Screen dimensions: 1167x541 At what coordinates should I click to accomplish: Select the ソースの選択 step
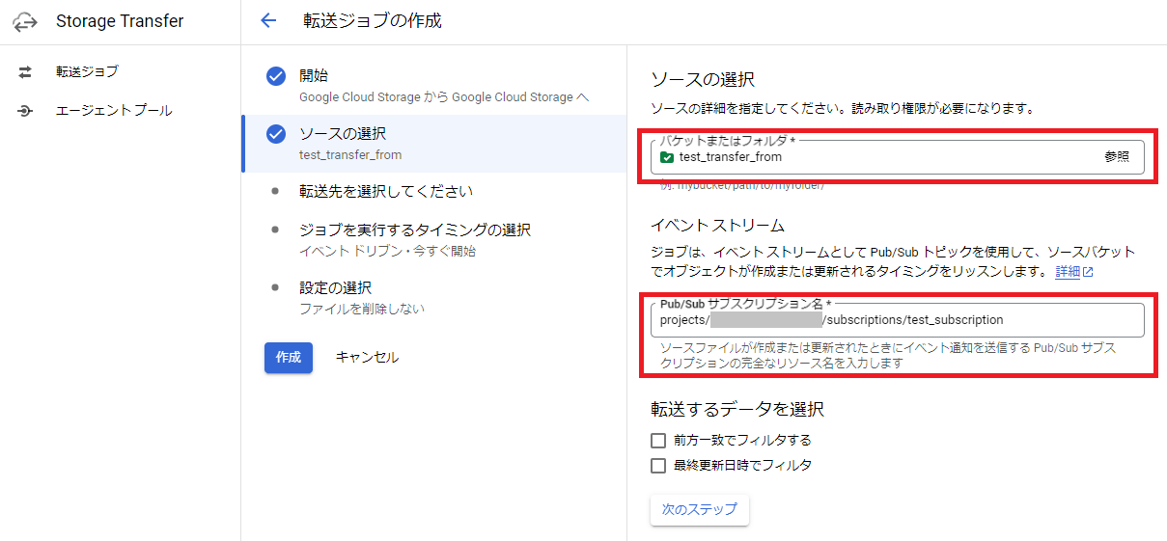pyautogui.click(x=434, y=144)
